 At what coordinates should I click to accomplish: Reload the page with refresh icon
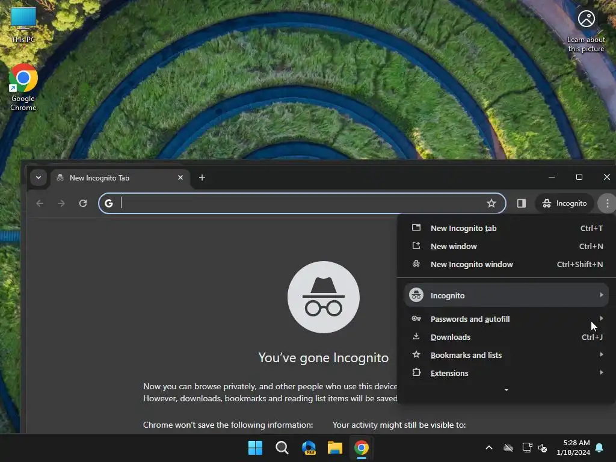coord(83,203)
